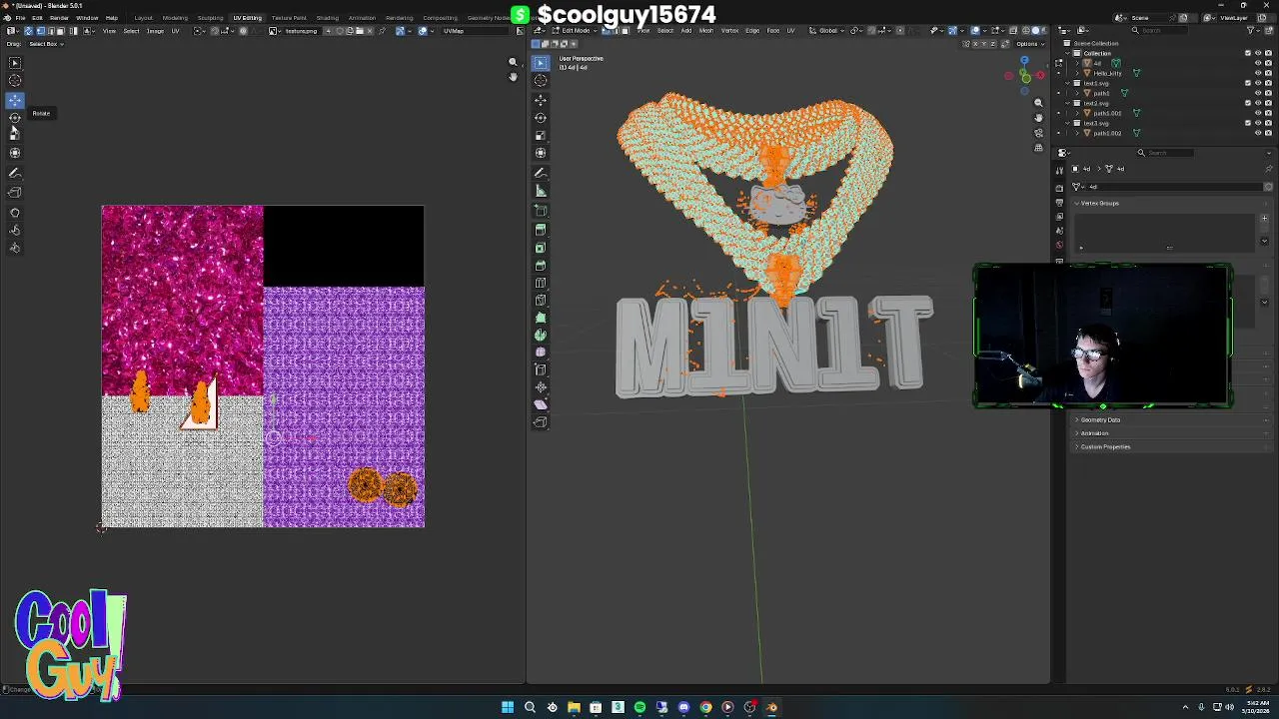Hide the path1.001 object in outliner
The height and width of the screenshot is (719, 1279).
coord(1259,113)
